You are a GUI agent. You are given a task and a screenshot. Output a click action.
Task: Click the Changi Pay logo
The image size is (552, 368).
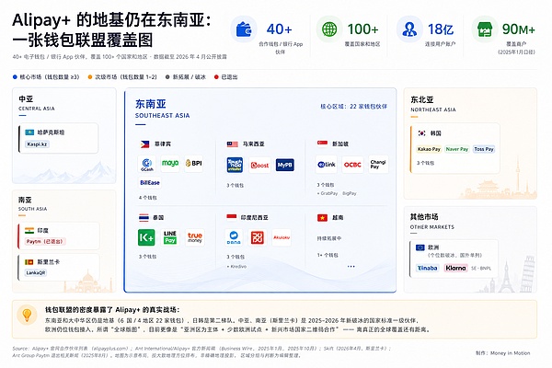click(378, 164)
